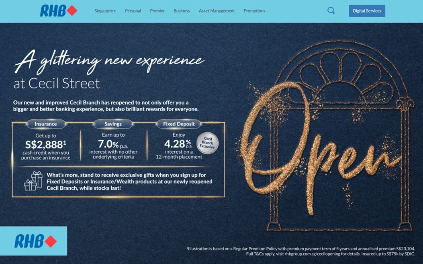
Task: Open the Premier menu
Action: click(x=157, y=11)
